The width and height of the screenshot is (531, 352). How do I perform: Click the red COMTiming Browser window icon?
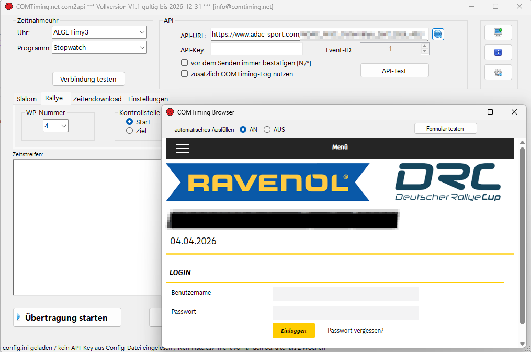pyautogui.click(x=170, y=112)
